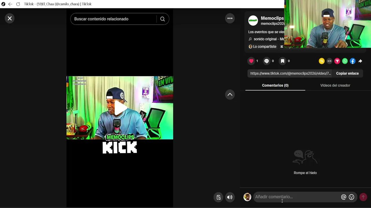Open the 'sonido original' sound link
Image resolution: width=371 pixels, height=208 pixels.
click(266, 39)
